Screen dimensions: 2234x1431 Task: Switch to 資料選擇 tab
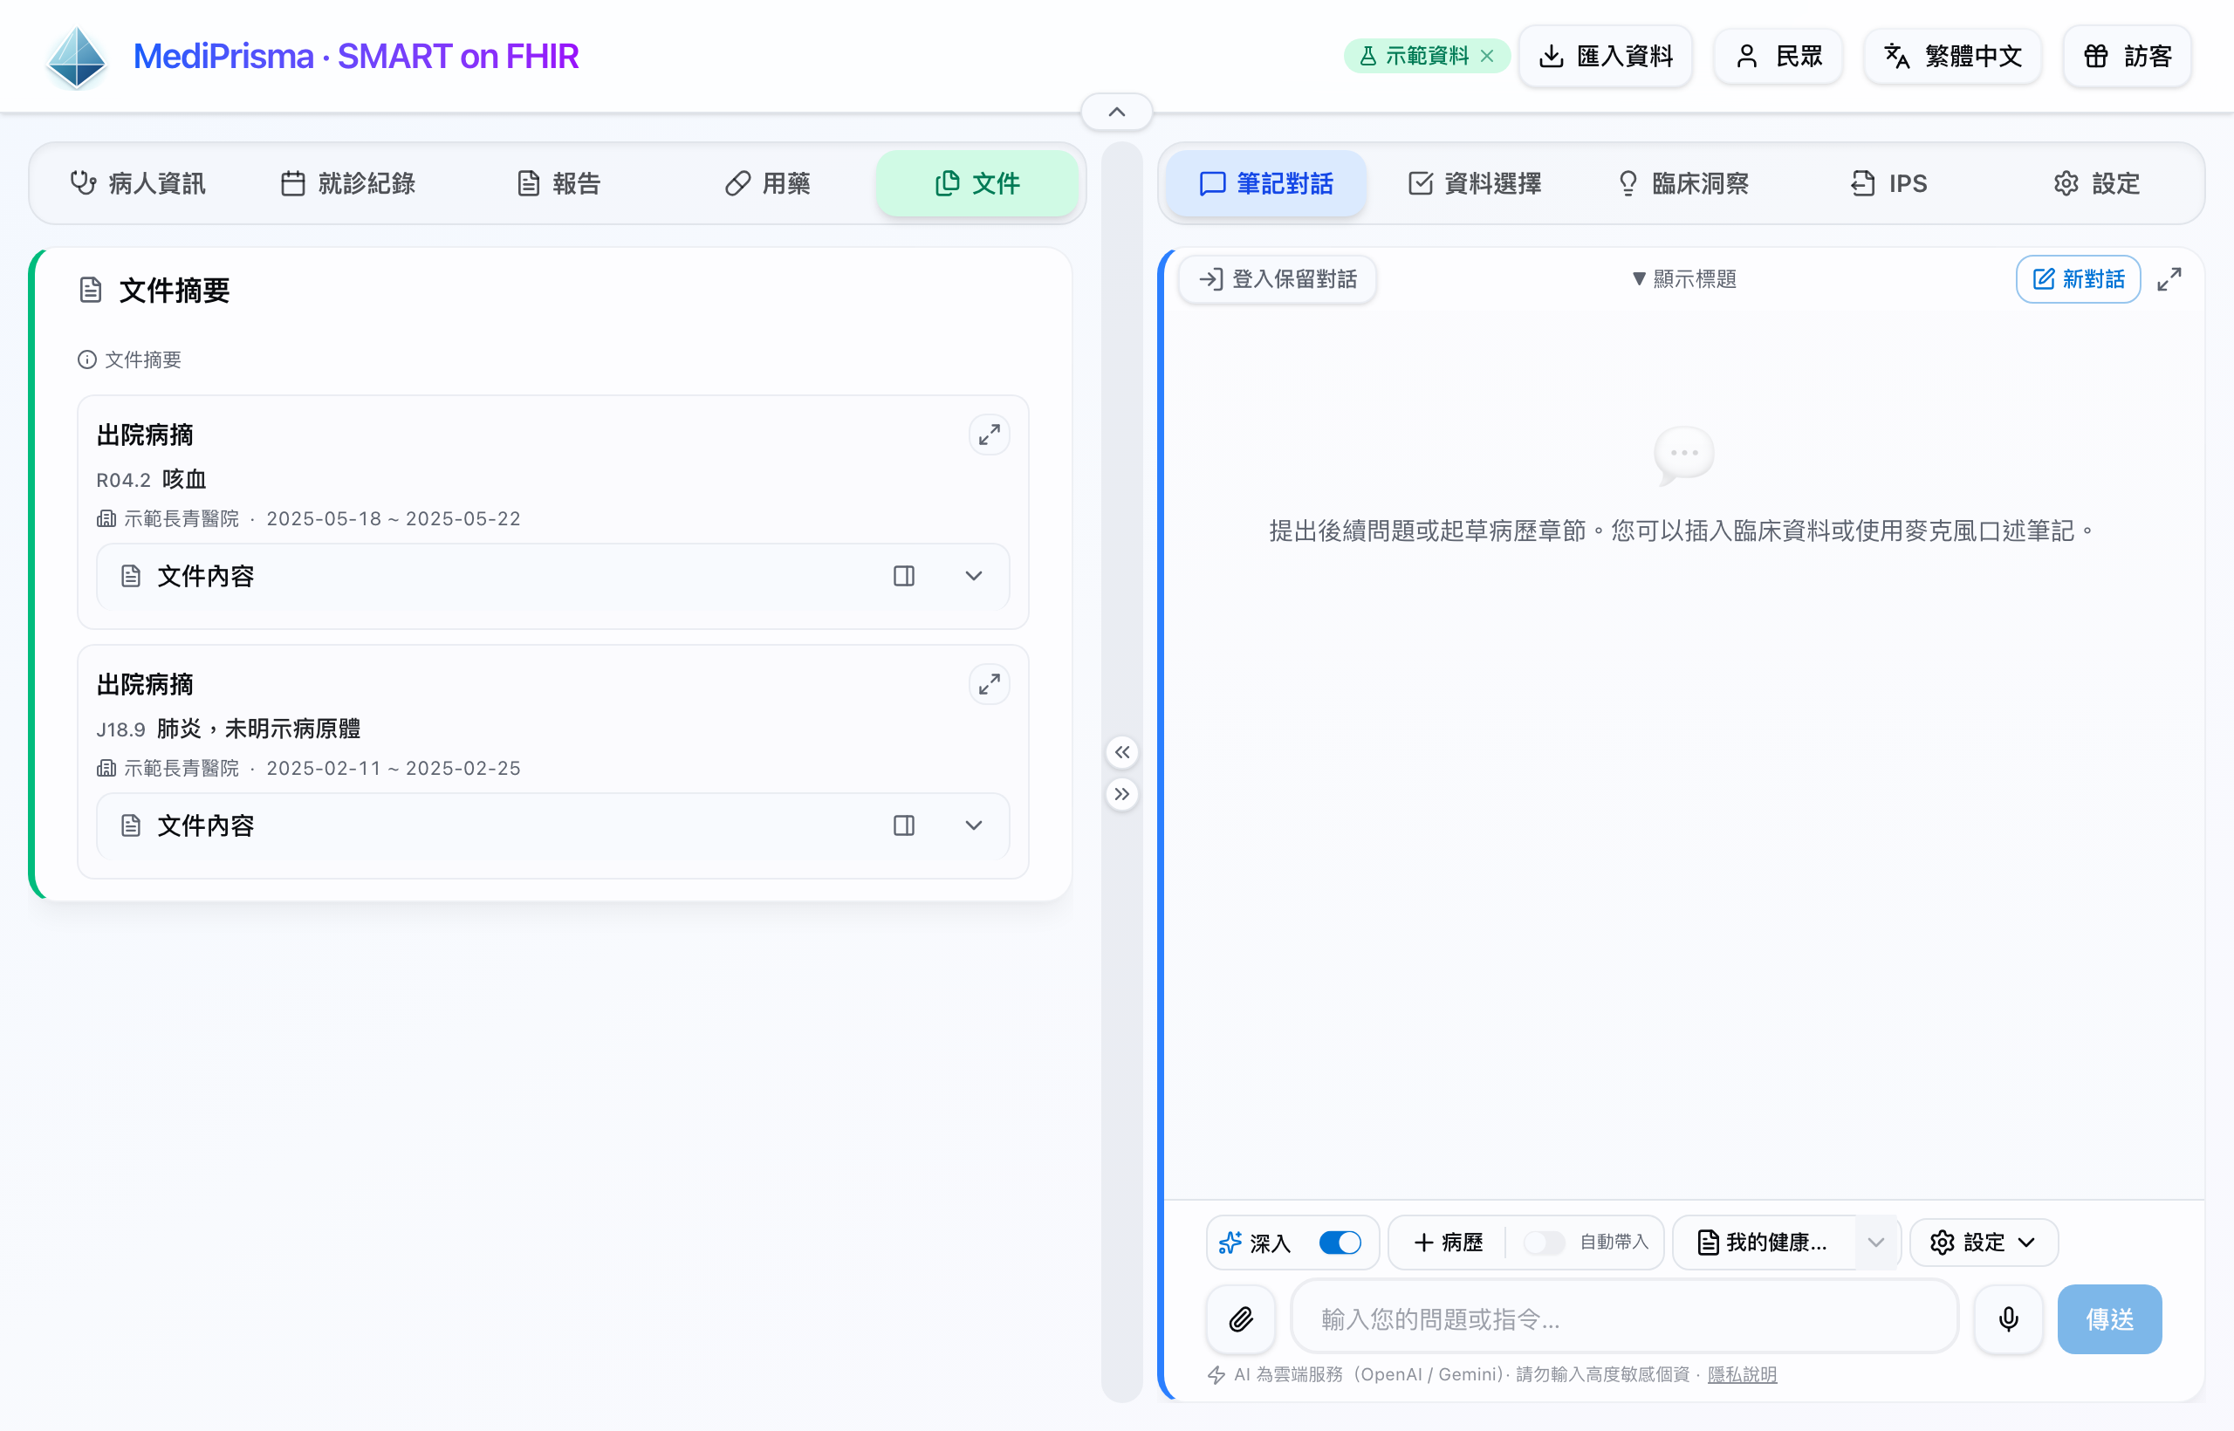(1475, 183)
